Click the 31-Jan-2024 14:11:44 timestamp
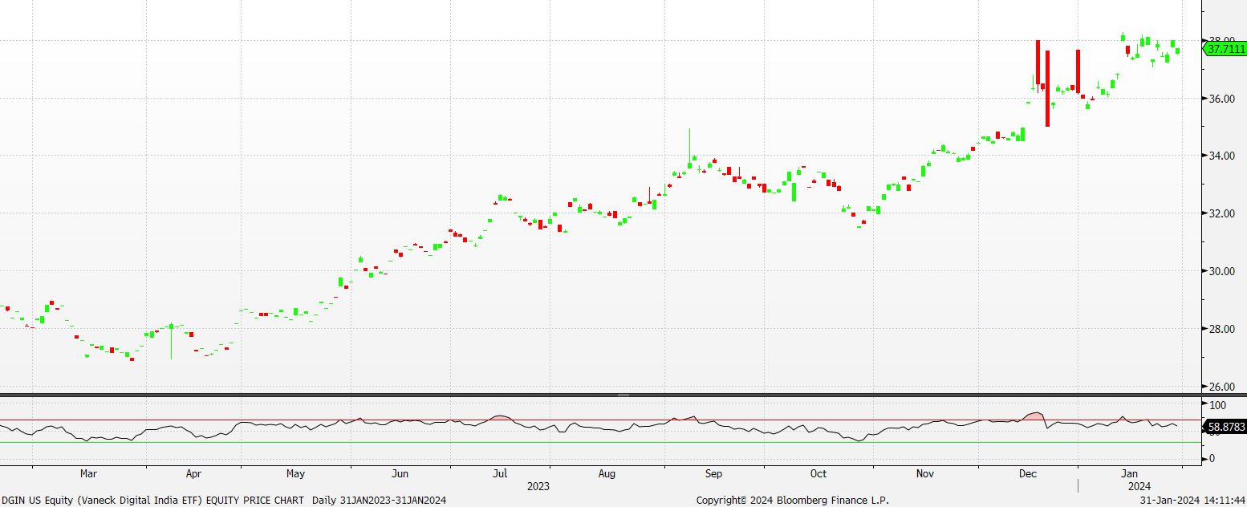This screenshot has width=1247, height=507. (x=1192, y=500)
